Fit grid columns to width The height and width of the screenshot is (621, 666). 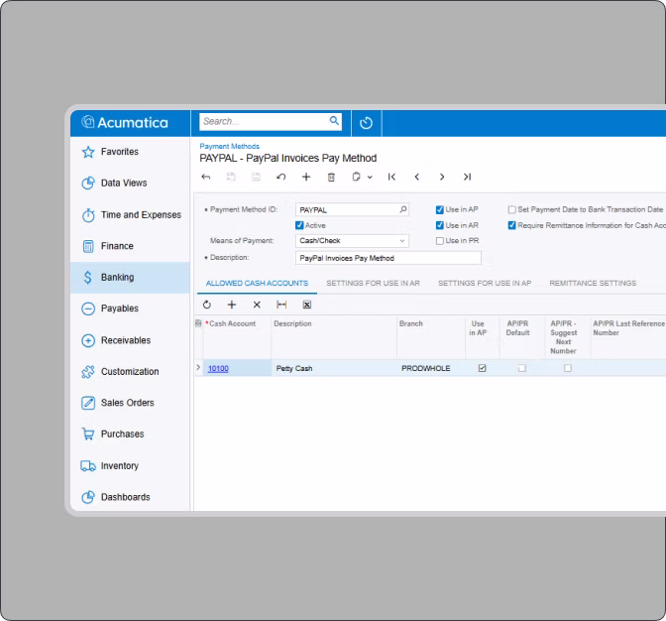pos(281,305)
